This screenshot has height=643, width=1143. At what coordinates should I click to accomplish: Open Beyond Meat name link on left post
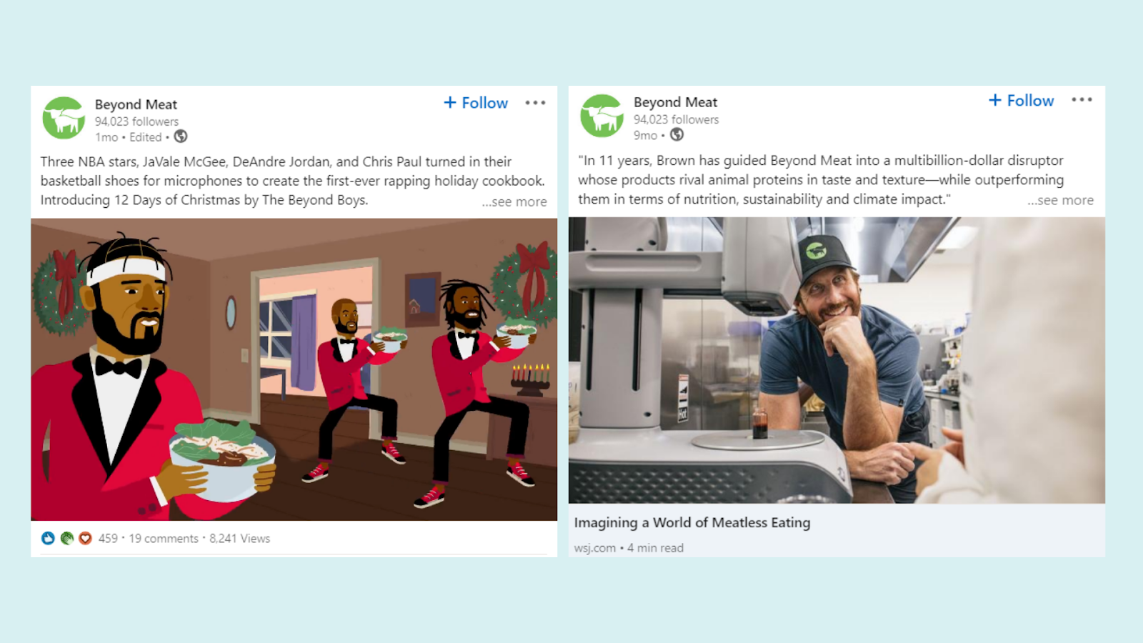[136, 104]
